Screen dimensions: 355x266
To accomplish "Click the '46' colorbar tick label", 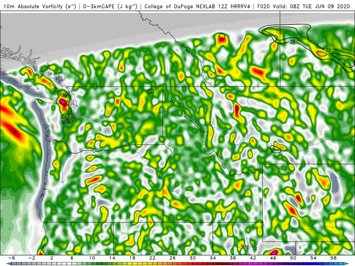I will coord(273,258).
